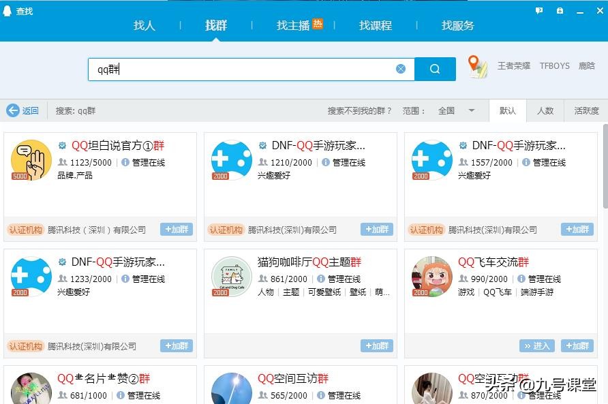Click the magnifier search button
608x404 pixels.
coord(435,69)
